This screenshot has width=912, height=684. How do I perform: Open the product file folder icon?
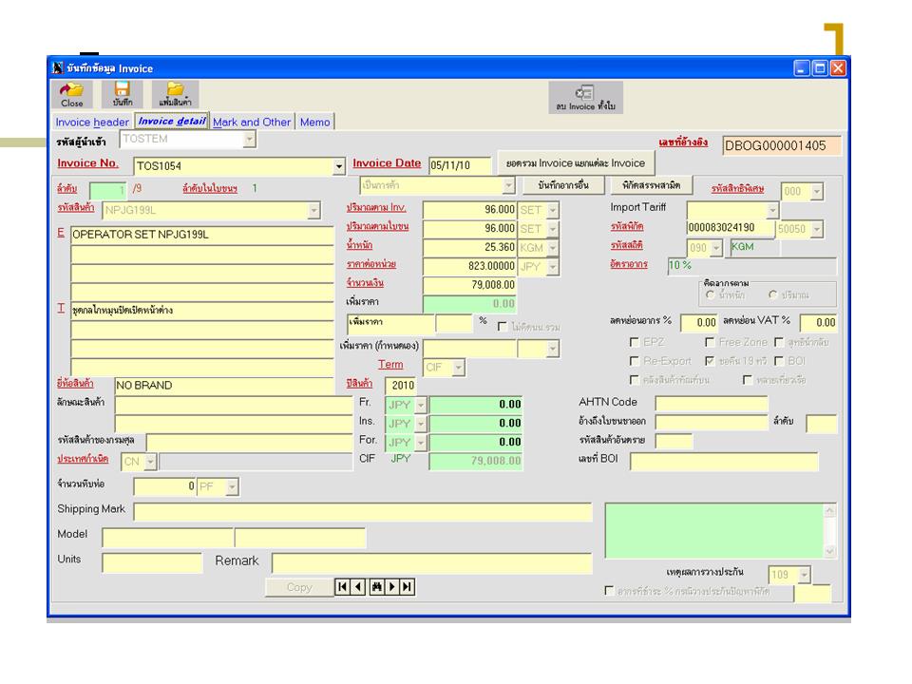pyautogui.click(x=175, y=93)
